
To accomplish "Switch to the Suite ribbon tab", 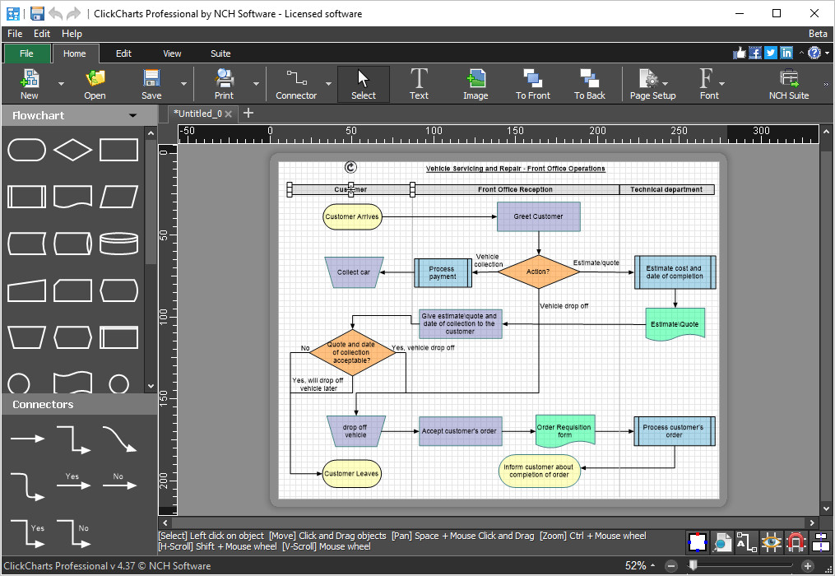I will pos(220,53).
